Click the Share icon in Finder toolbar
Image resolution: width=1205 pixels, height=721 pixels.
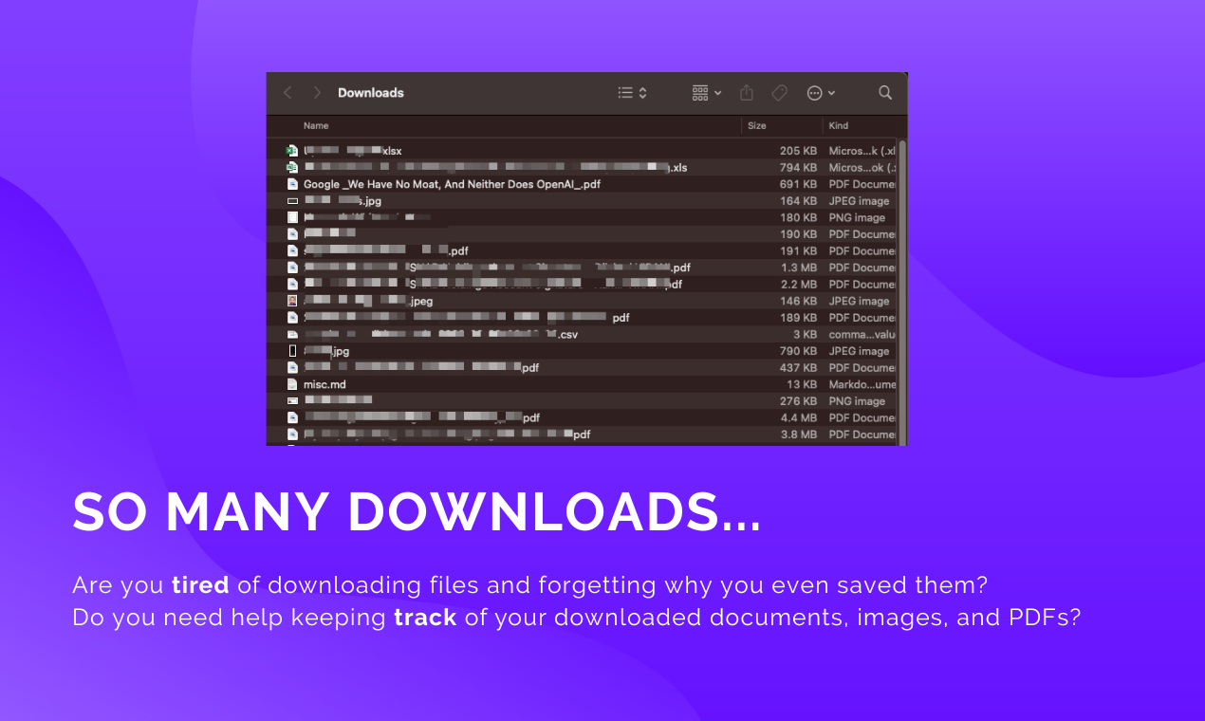point(747,93)
